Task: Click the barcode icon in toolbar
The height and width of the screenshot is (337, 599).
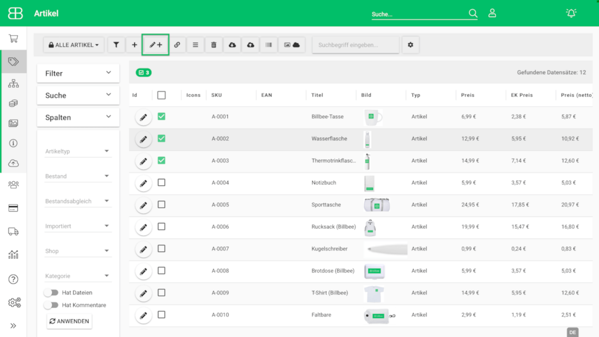Action: point(269,45)
